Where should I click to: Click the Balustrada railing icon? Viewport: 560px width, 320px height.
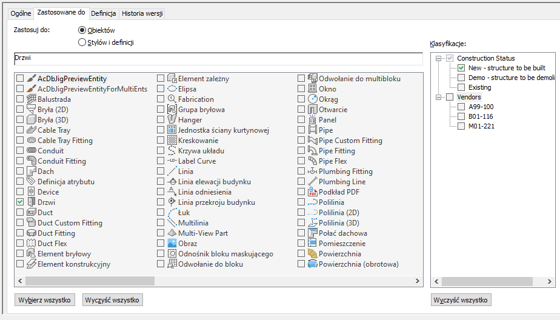tap(32, 99)
